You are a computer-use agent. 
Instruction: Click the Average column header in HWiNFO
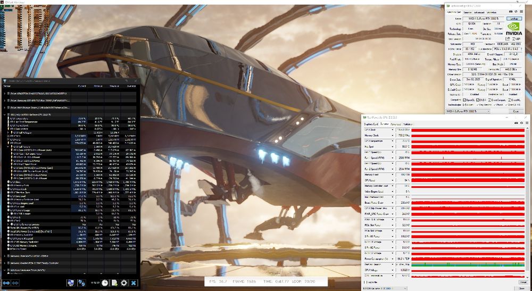pos(131,86)
